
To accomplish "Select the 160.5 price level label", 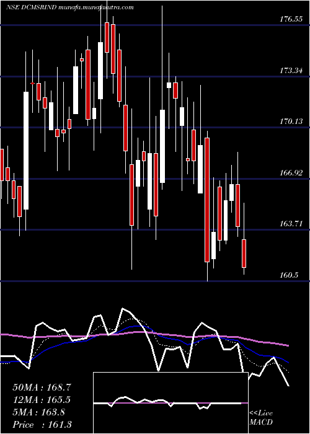I will pyautogui.click(x=289, y=275).
